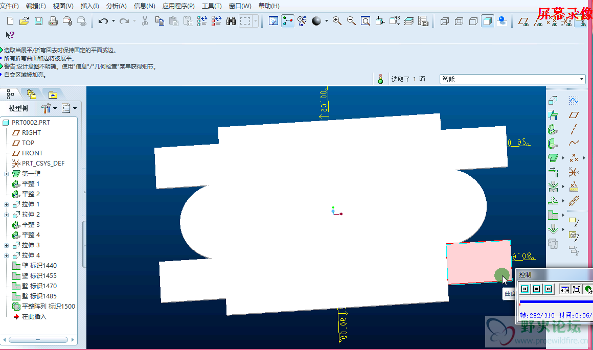Create a new file with the blank page icon

coord(10,21)
